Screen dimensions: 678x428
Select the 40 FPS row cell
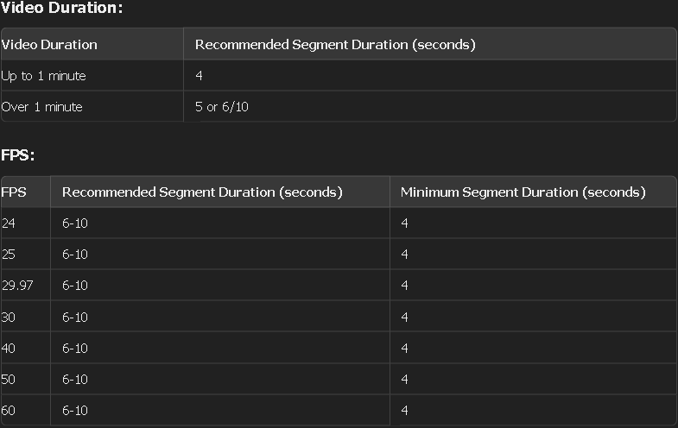pos(26,348)
